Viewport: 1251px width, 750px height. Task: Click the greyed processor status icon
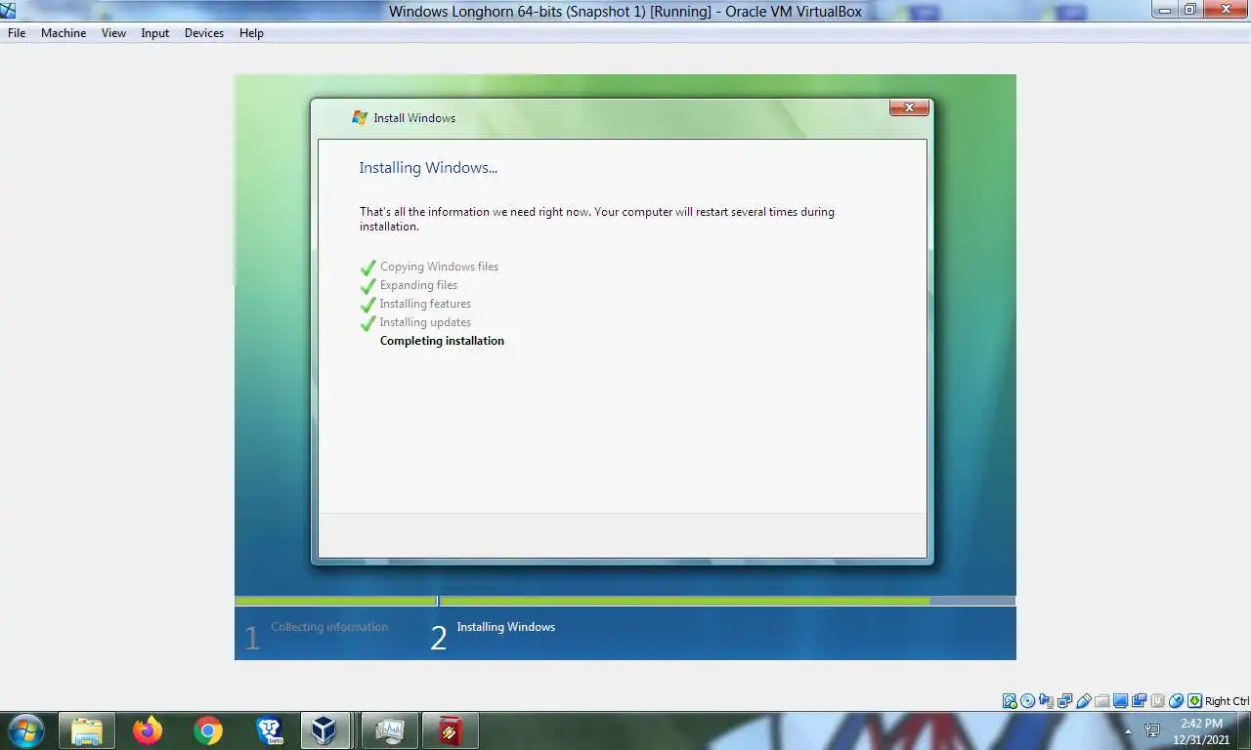tap(1158, 701)
